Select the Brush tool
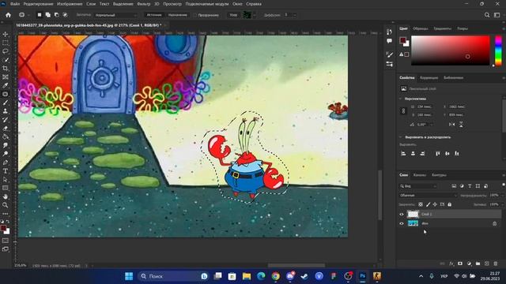 pyautogui.click(x=6, y=103)
